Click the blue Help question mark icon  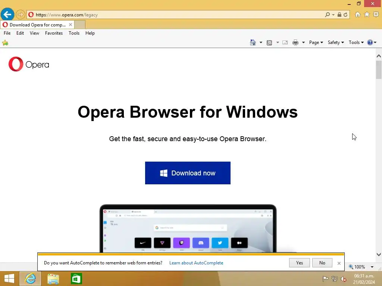pyautogui.click(x=370, y=42)
